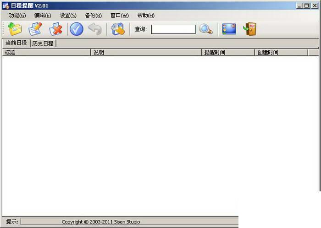Open the 设置(S) menu
Viewport: 321px width, 228px height.
pyautogui.click(x=68, y=15)
